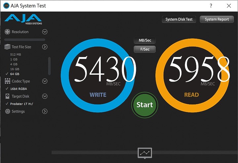
Task: Click the Target Disk label
Action: click(20, 96)
